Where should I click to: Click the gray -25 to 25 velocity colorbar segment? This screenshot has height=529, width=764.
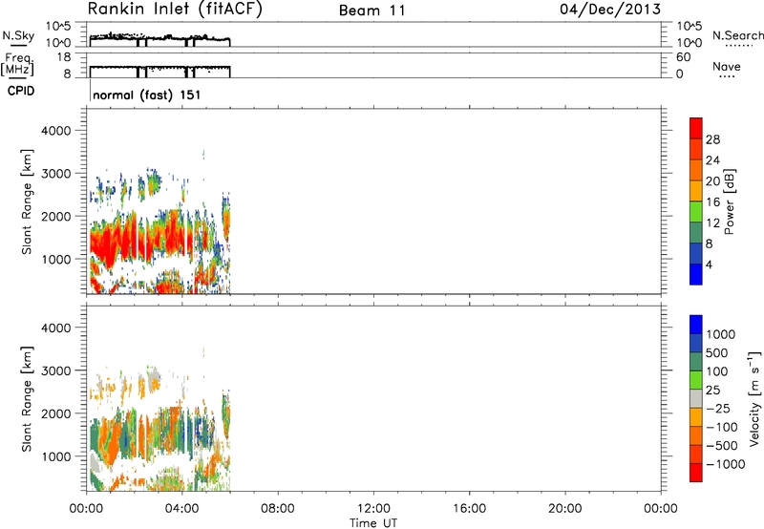click(696, 398)
